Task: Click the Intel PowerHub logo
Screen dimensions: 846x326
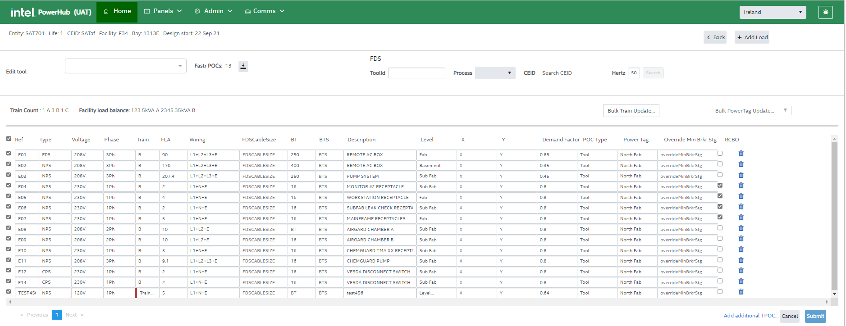Action: pyautogui.click(x=51, y=12)
